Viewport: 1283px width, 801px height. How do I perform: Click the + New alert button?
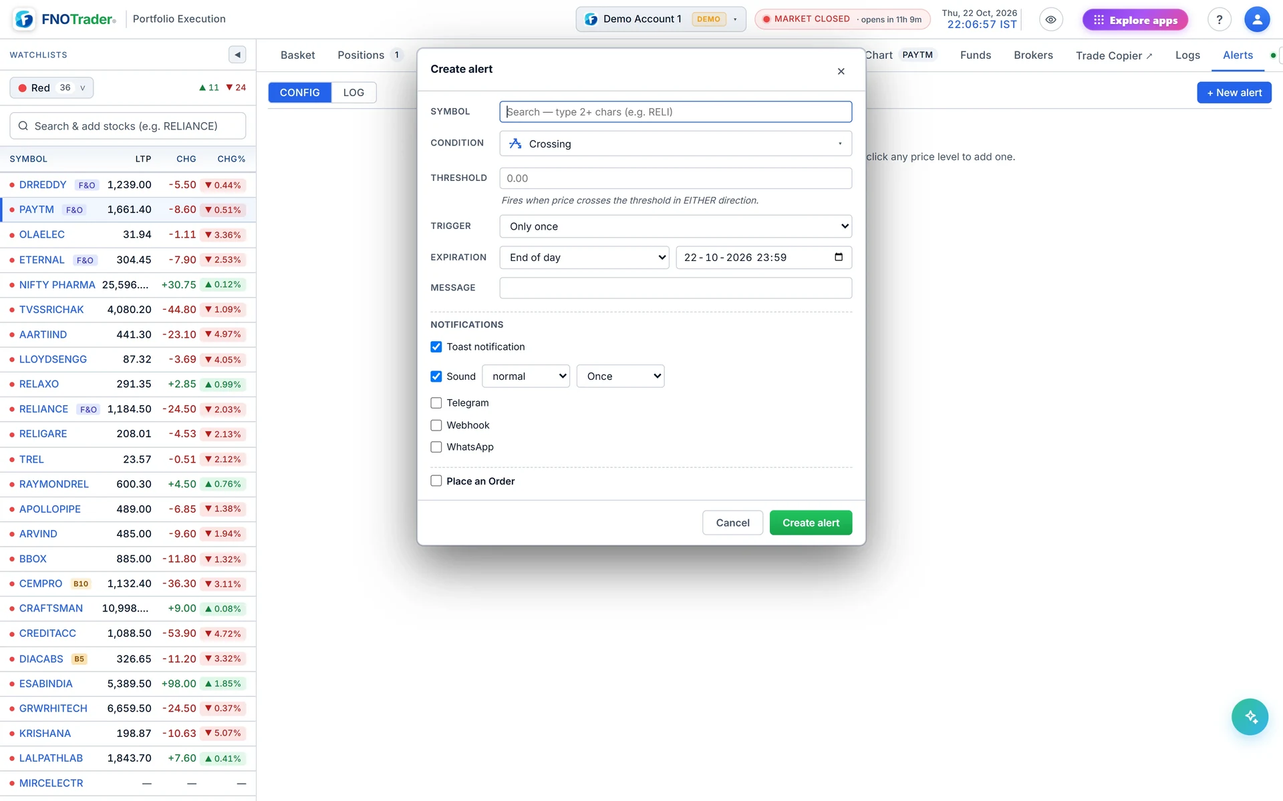pyautogui.click(x=1234, y=93)
